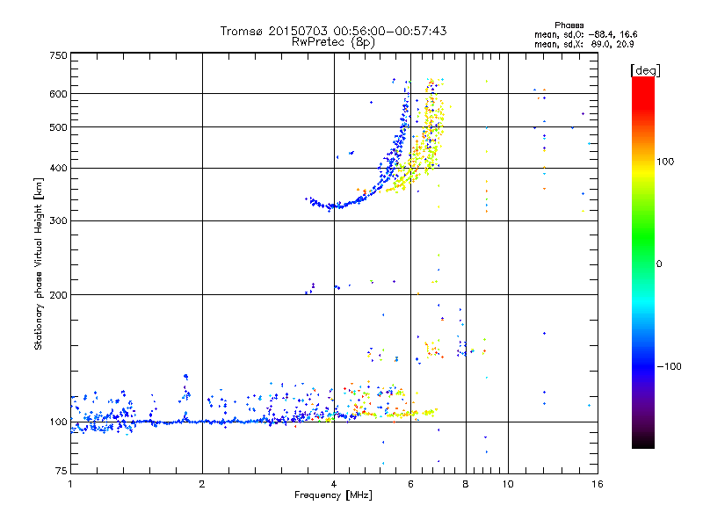Click the colorbar '-100' tick label
The image size is (703, 527).
click(x=669, y=366)
